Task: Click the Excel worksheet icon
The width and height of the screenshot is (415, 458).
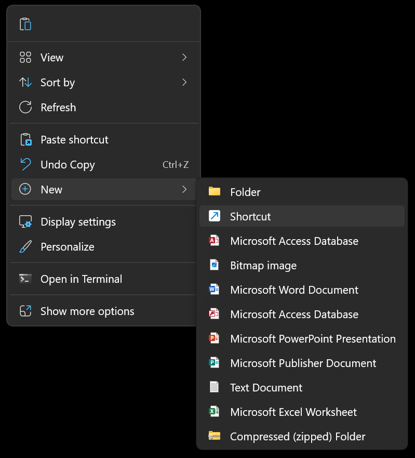Action: [x=214, y=412]
